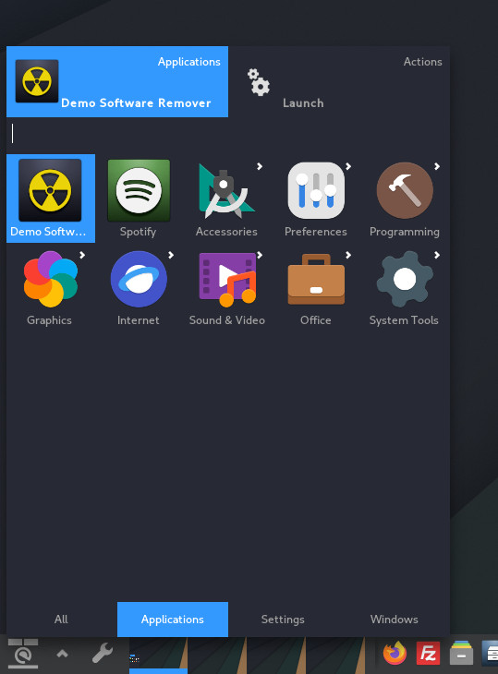Expand the Graphics submenu arrow
The image size is (498, 674).
(x=82, y=256)
